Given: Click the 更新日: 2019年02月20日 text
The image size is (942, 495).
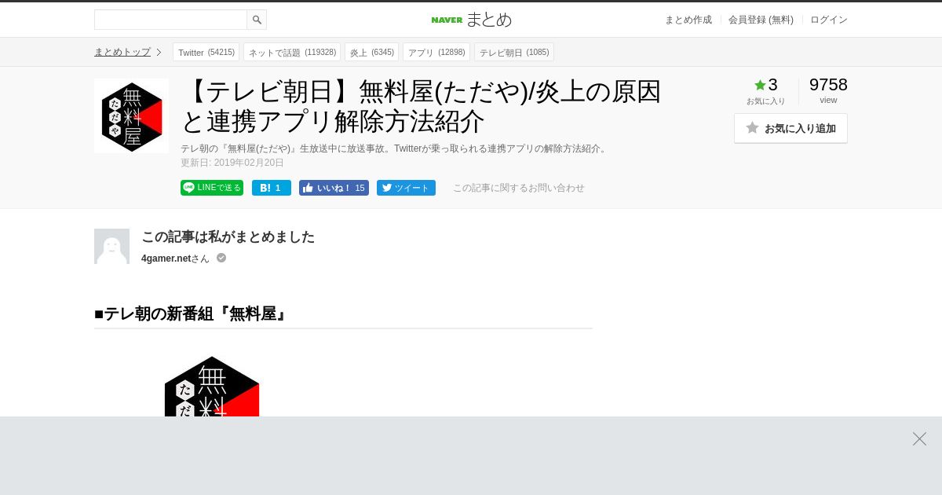Looking at the screenshot, I should (232, 163).
